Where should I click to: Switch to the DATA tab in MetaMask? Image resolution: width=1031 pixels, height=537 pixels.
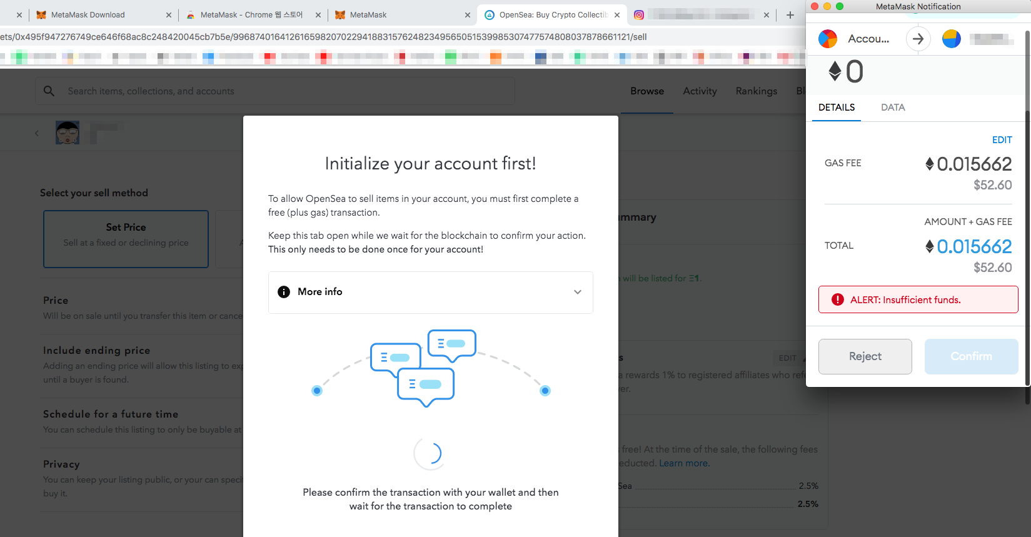click(893, 108)
